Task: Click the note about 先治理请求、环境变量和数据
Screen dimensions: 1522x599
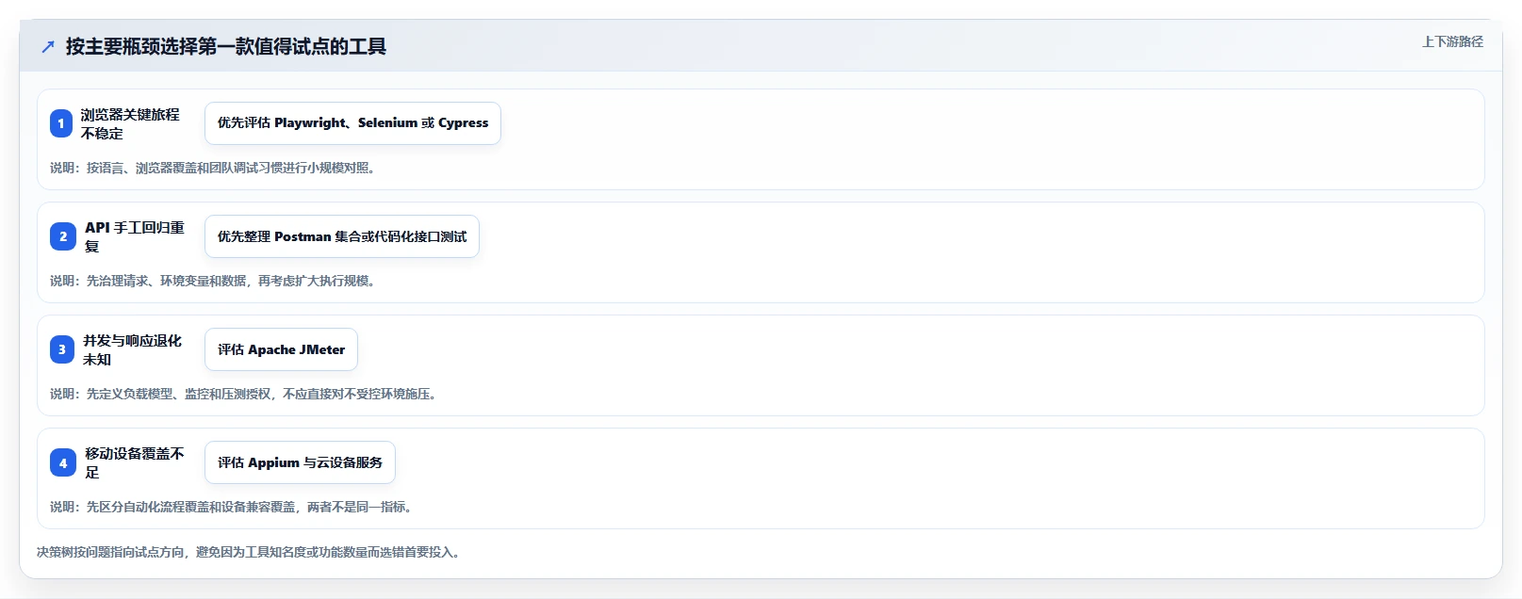Action: [215, 281]
